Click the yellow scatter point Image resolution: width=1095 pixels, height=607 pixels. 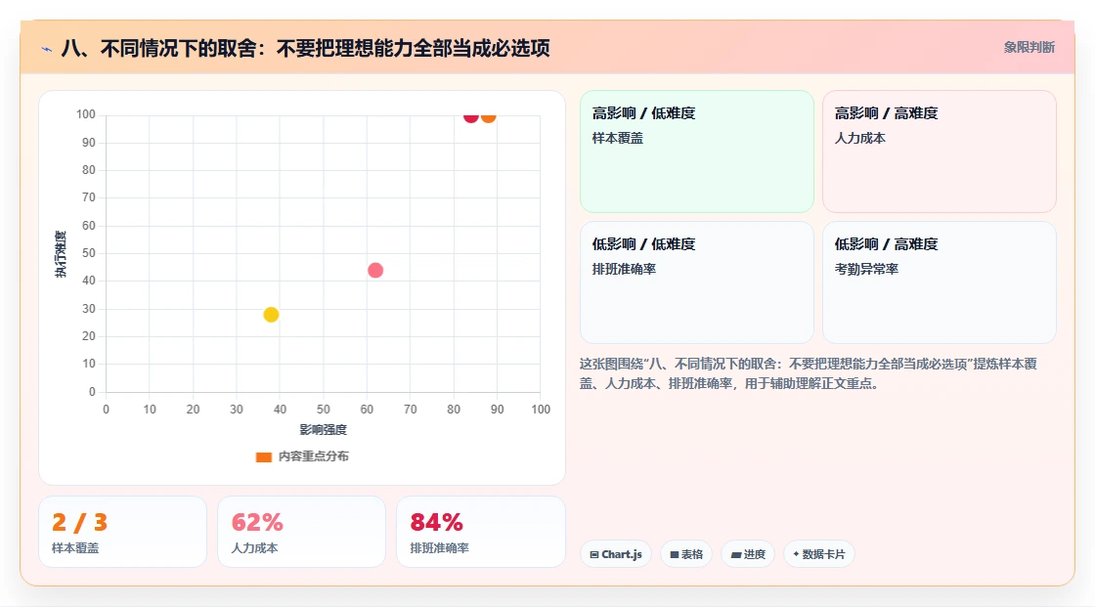[271, 315]
